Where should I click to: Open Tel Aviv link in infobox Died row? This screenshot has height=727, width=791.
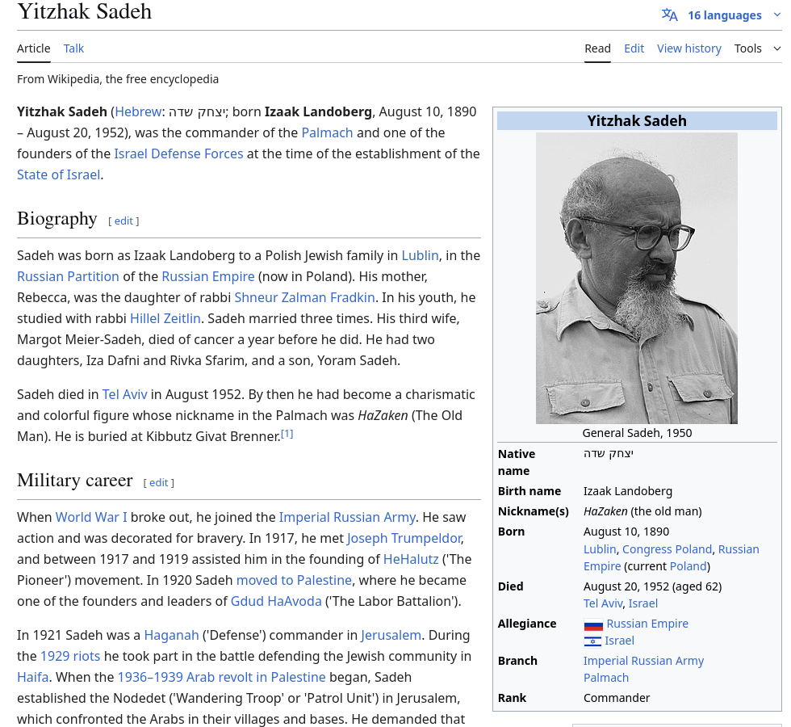pyautogui.click(x=603, y=604)
